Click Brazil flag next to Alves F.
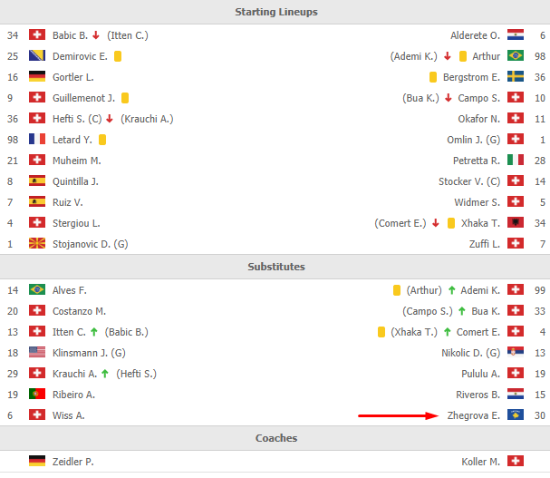Image resolution: width=550 pixels, height=478 pixels. tap(37, 290)
